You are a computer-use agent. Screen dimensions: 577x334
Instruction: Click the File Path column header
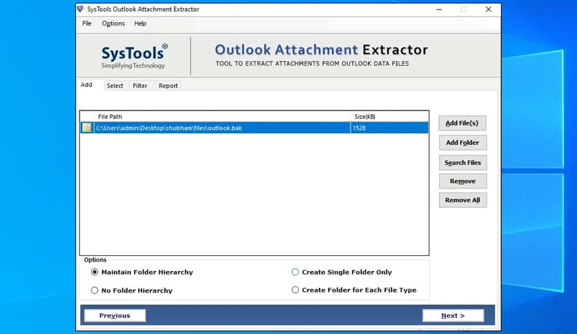(222, 117)
